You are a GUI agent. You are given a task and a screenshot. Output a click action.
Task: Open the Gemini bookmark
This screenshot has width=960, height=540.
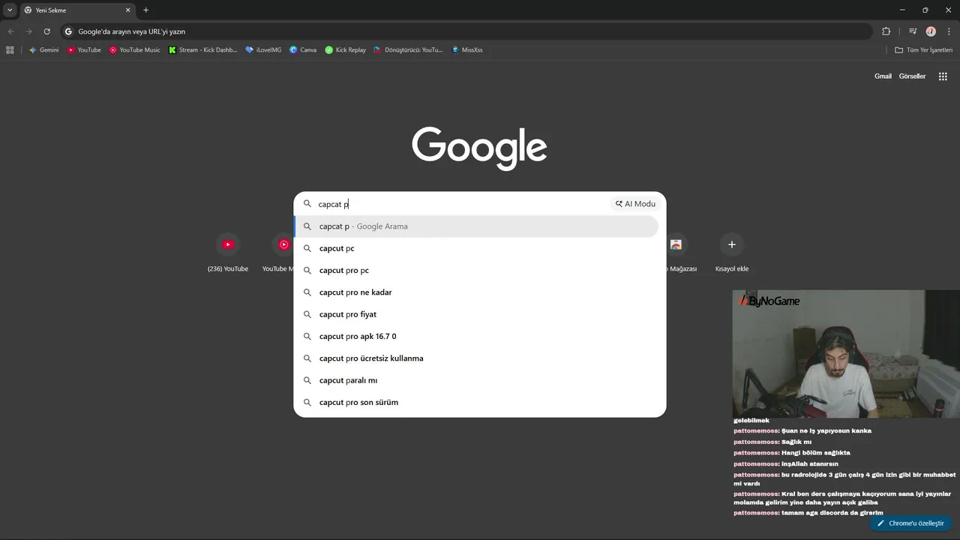point(43,49)
